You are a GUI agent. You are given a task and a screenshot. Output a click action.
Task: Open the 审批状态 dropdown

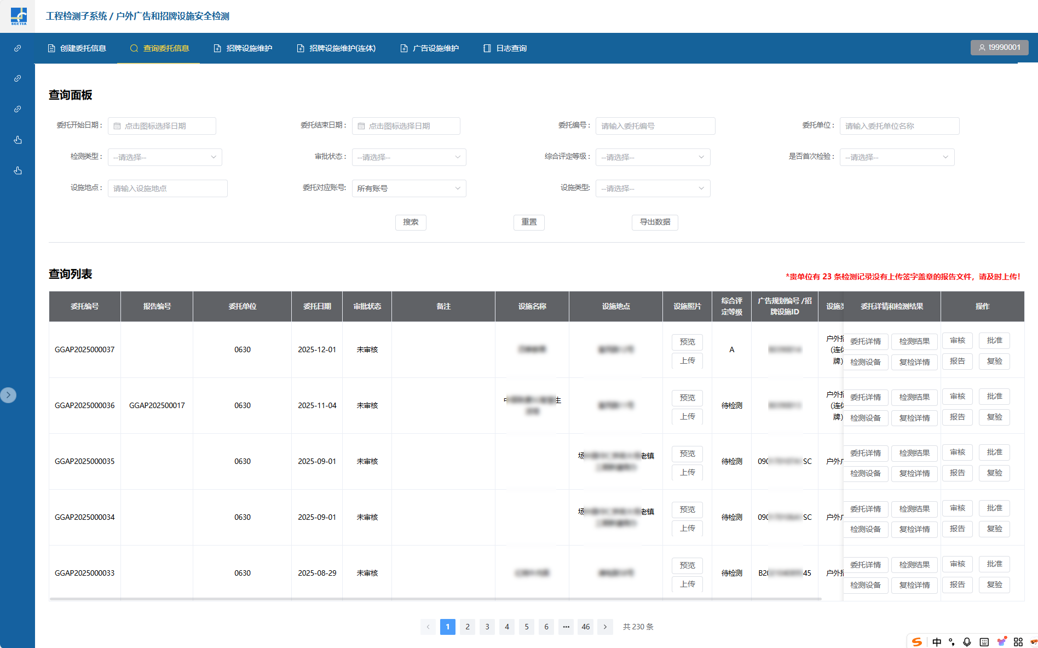[408, 157]
